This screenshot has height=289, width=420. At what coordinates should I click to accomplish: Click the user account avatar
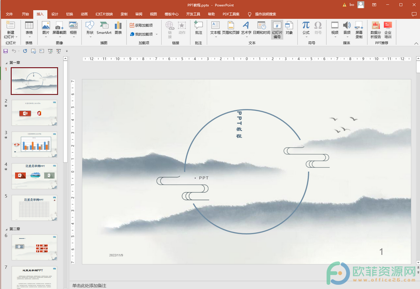pyautogui.click(x=361, y=5)
